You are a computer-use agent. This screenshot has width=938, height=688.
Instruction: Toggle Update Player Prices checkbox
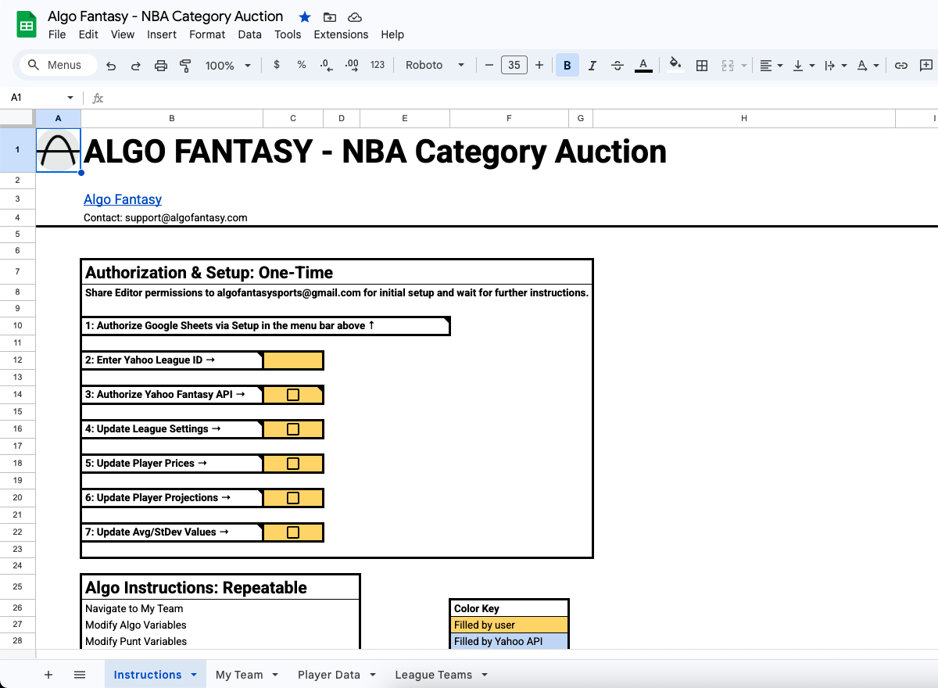(293, 464)
